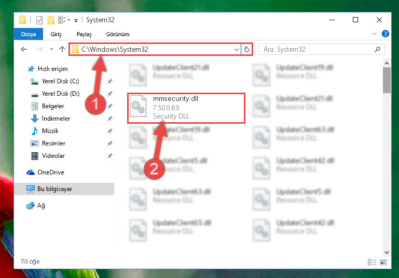399x278 pixels.
Task: Switch to the Giriş ribbon tab
Action: pos(56,34)
